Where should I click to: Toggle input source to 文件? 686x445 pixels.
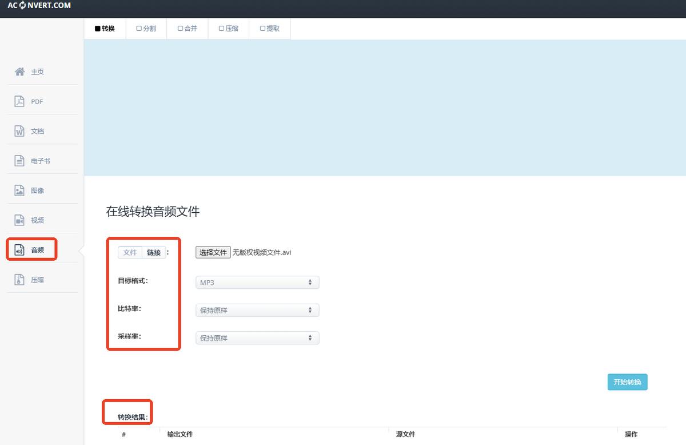click(x=130, y=252)
